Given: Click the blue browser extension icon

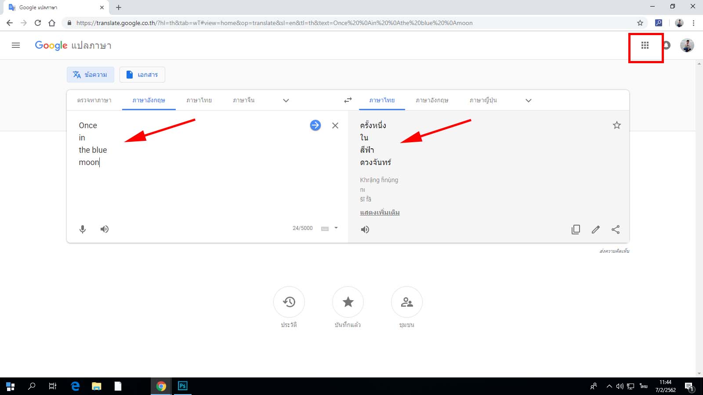Looking at the screenshot, I should tap(659, 23).
